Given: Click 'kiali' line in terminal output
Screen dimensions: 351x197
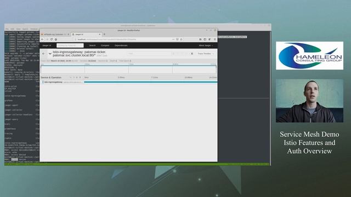Looking at the screenshot, I should 7,124.
